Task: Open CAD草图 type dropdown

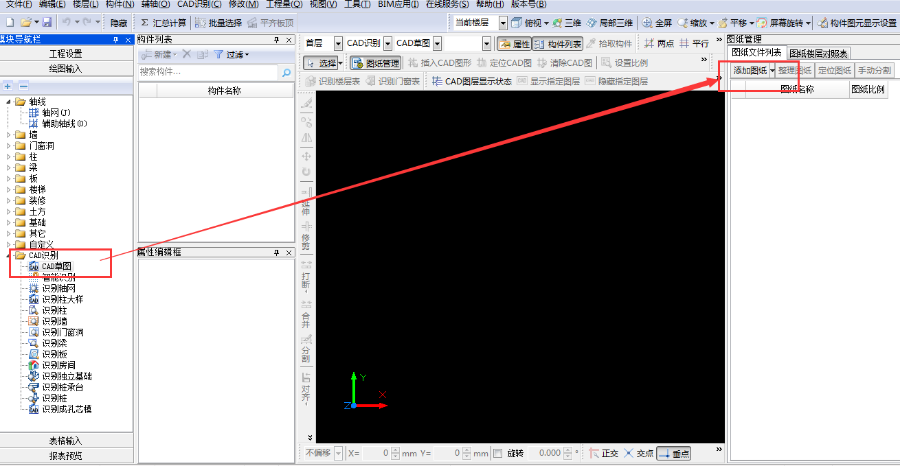Action: (x=437, y=43)
